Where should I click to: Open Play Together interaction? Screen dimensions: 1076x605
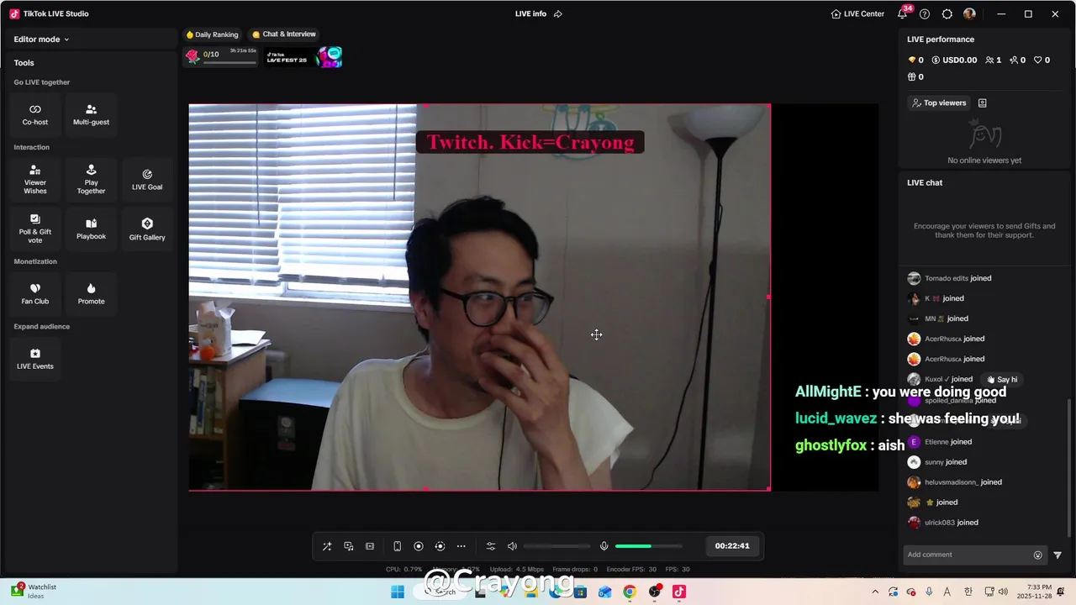[x=91, y=179]
